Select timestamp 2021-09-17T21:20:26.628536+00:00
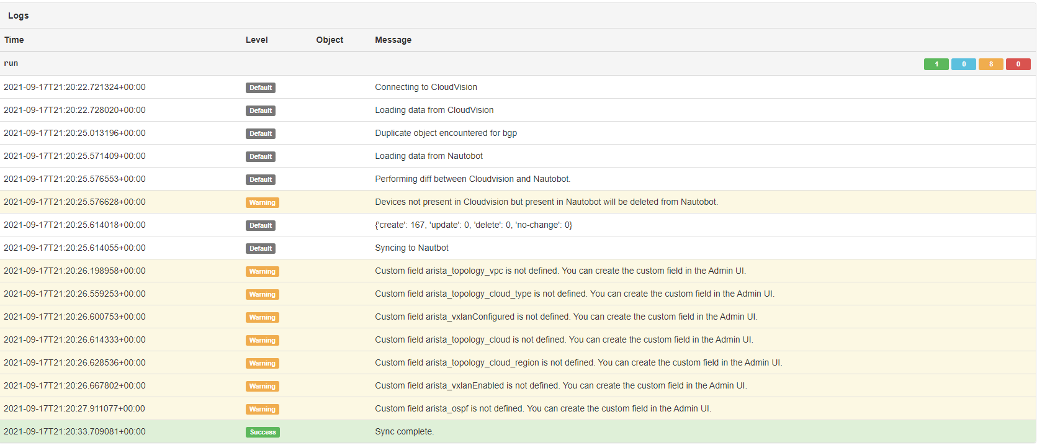This screenshot has width=1037, height=445. (x=74, y=362)
